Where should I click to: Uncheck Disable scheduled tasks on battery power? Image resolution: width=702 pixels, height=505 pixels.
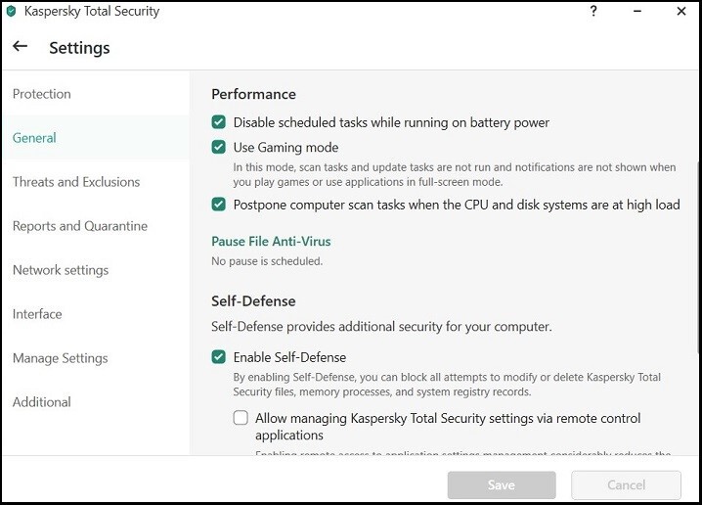[x=219, y=123]
